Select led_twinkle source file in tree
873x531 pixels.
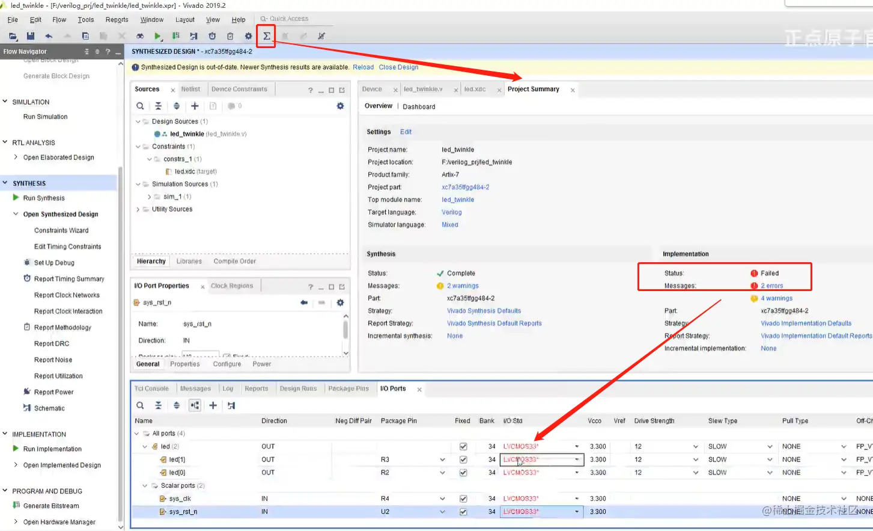208,134
